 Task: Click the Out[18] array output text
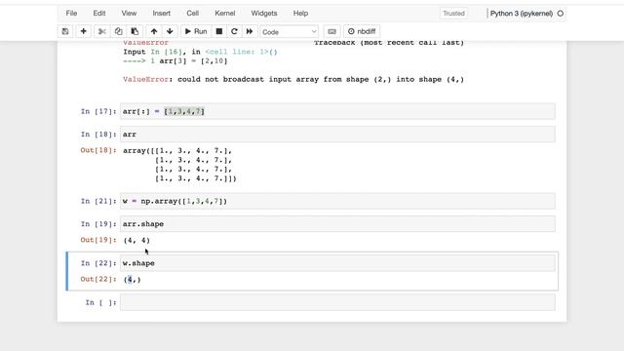point(179,165)
